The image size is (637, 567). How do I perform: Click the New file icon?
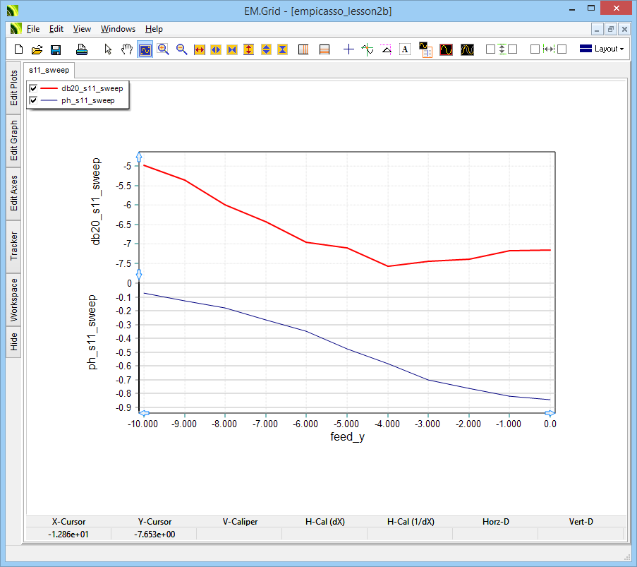pos(19,49)
